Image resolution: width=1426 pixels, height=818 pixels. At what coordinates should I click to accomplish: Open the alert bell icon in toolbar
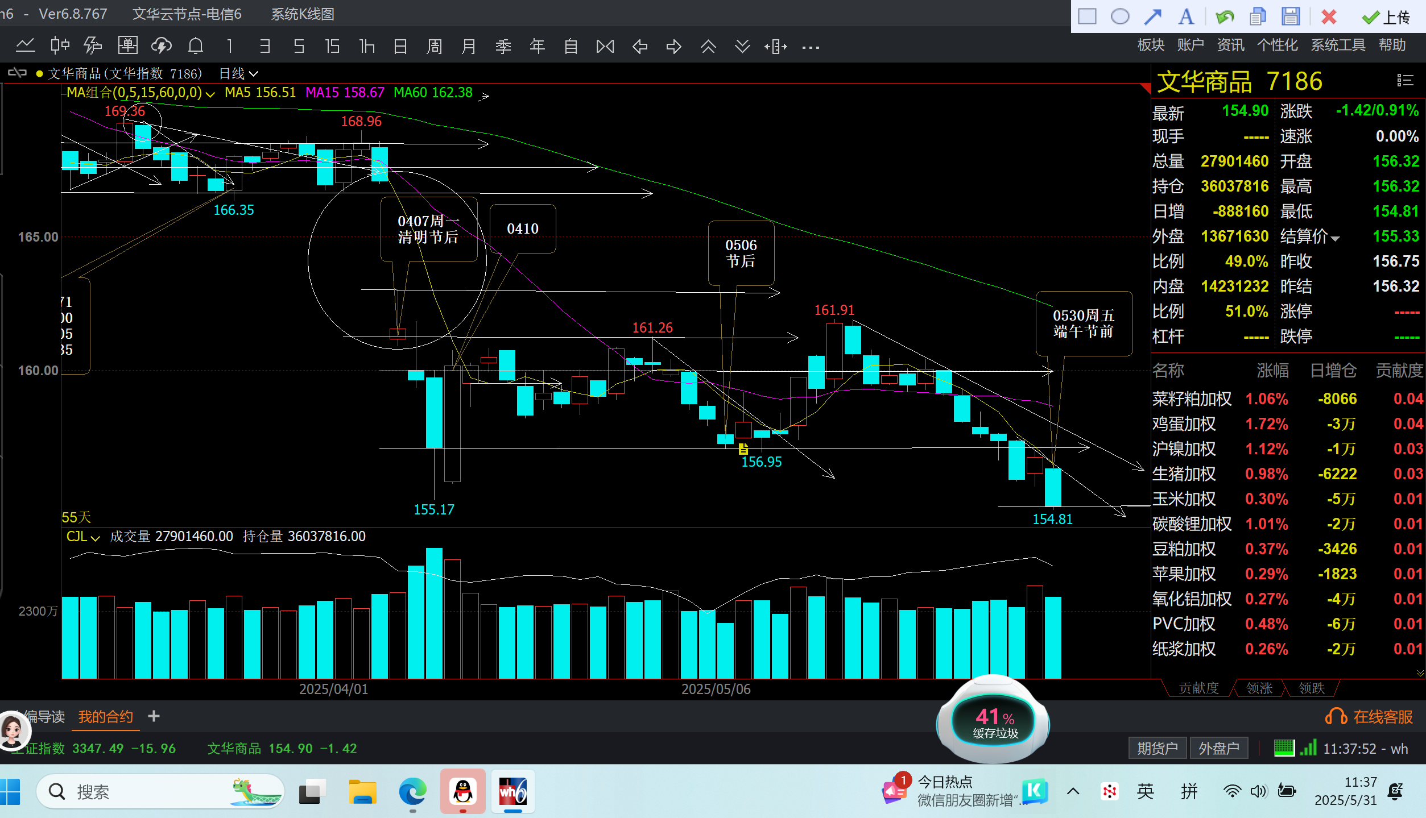196,46
